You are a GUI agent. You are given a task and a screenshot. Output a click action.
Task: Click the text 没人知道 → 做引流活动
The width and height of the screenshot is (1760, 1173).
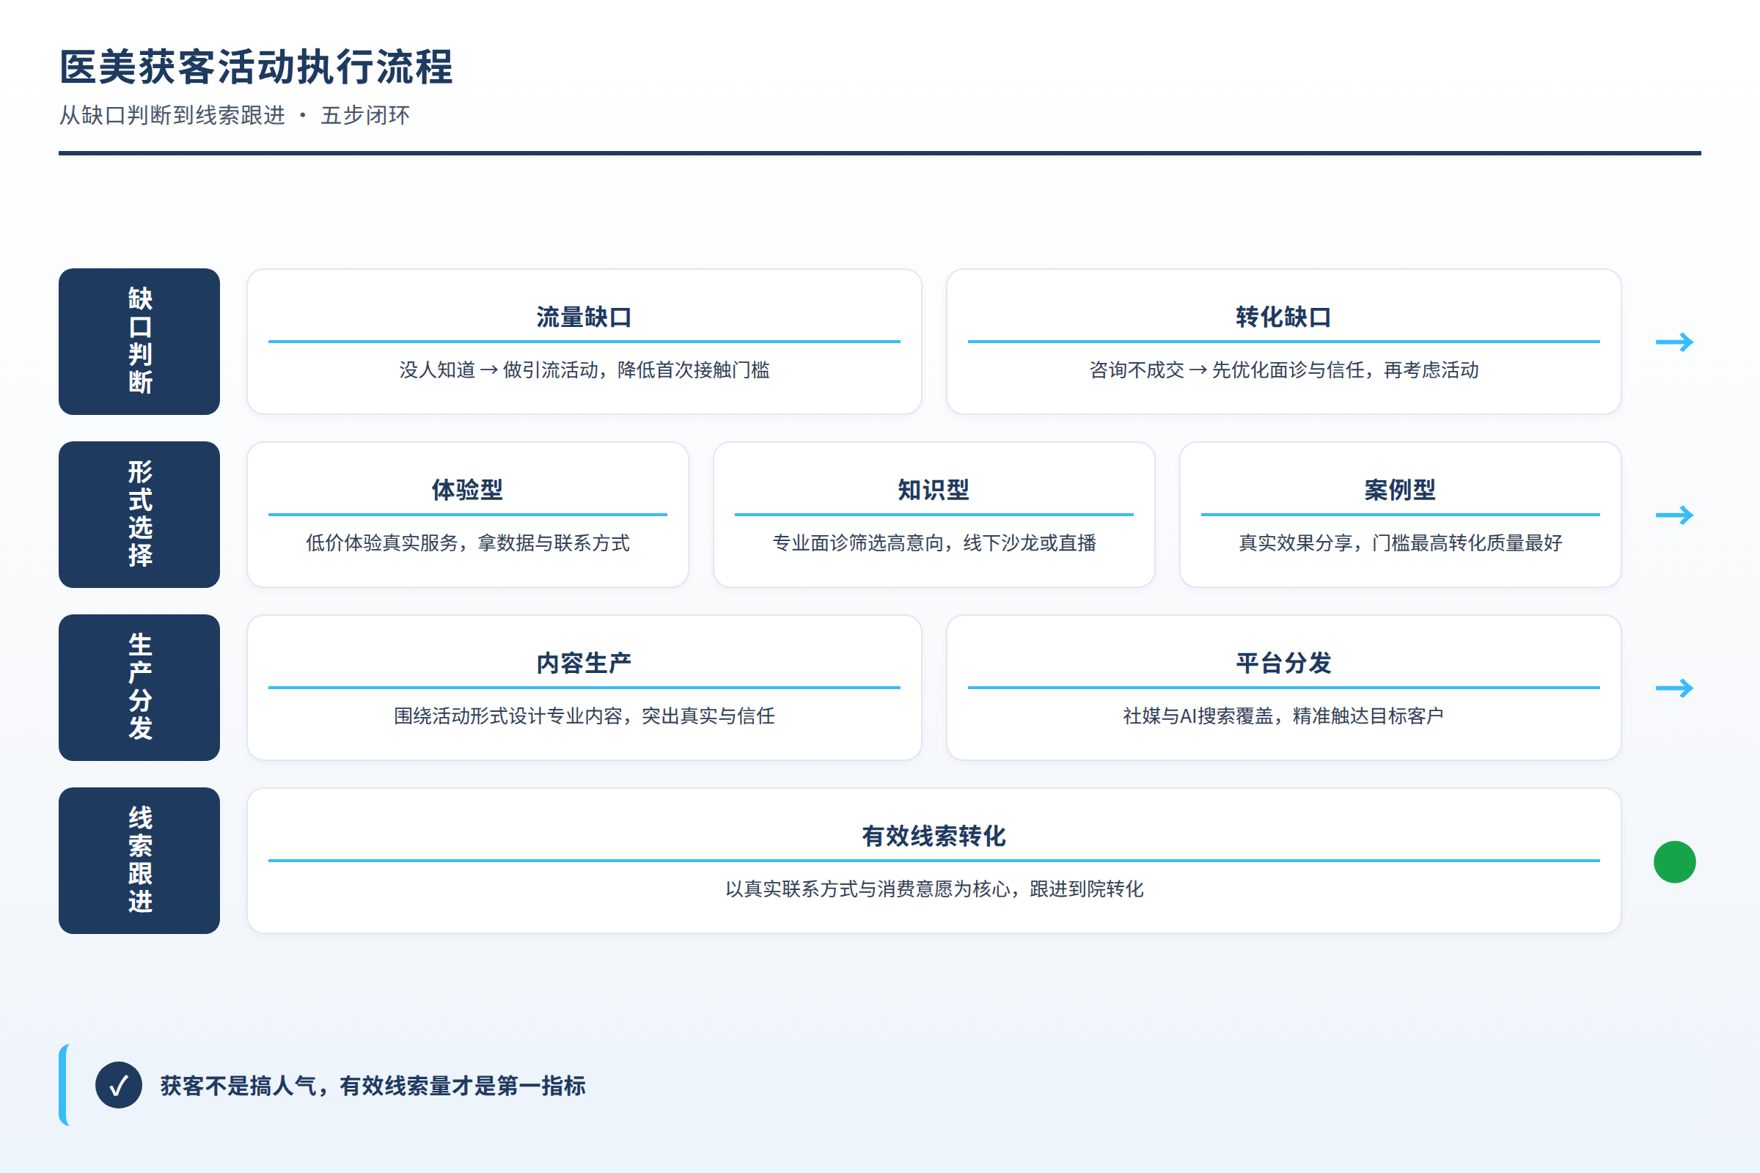point(499,369)
